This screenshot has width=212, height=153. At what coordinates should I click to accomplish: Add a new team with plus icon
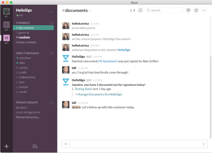pos(7,146)
